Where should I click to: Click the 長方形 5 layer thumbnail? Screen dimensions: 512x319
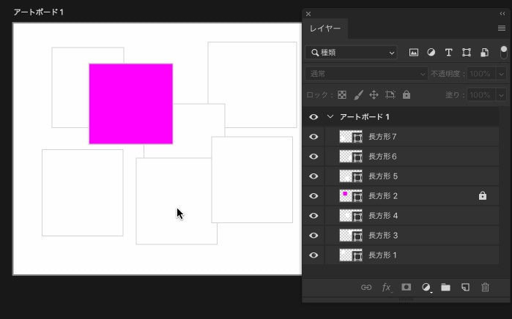[351, 176]
